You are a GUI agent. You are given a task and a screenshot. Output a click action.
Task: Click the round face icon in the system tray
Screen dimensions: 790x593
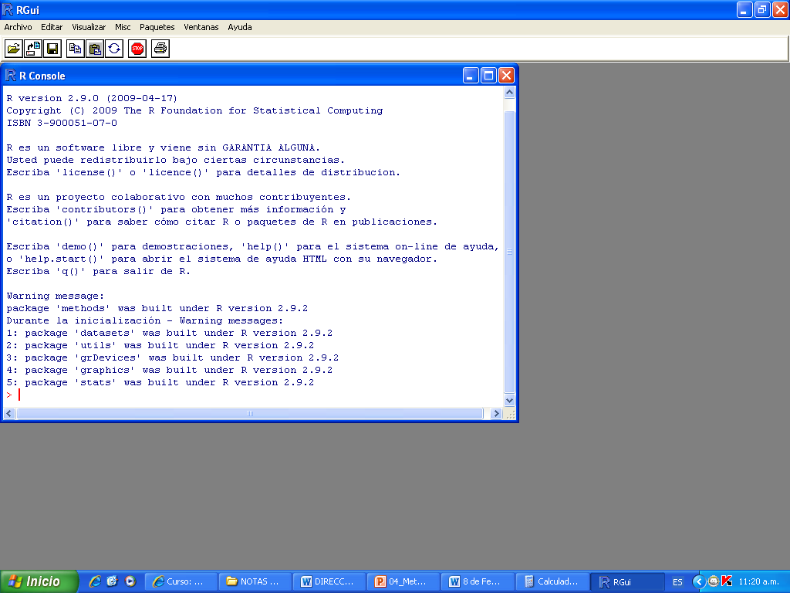(714, 581)
